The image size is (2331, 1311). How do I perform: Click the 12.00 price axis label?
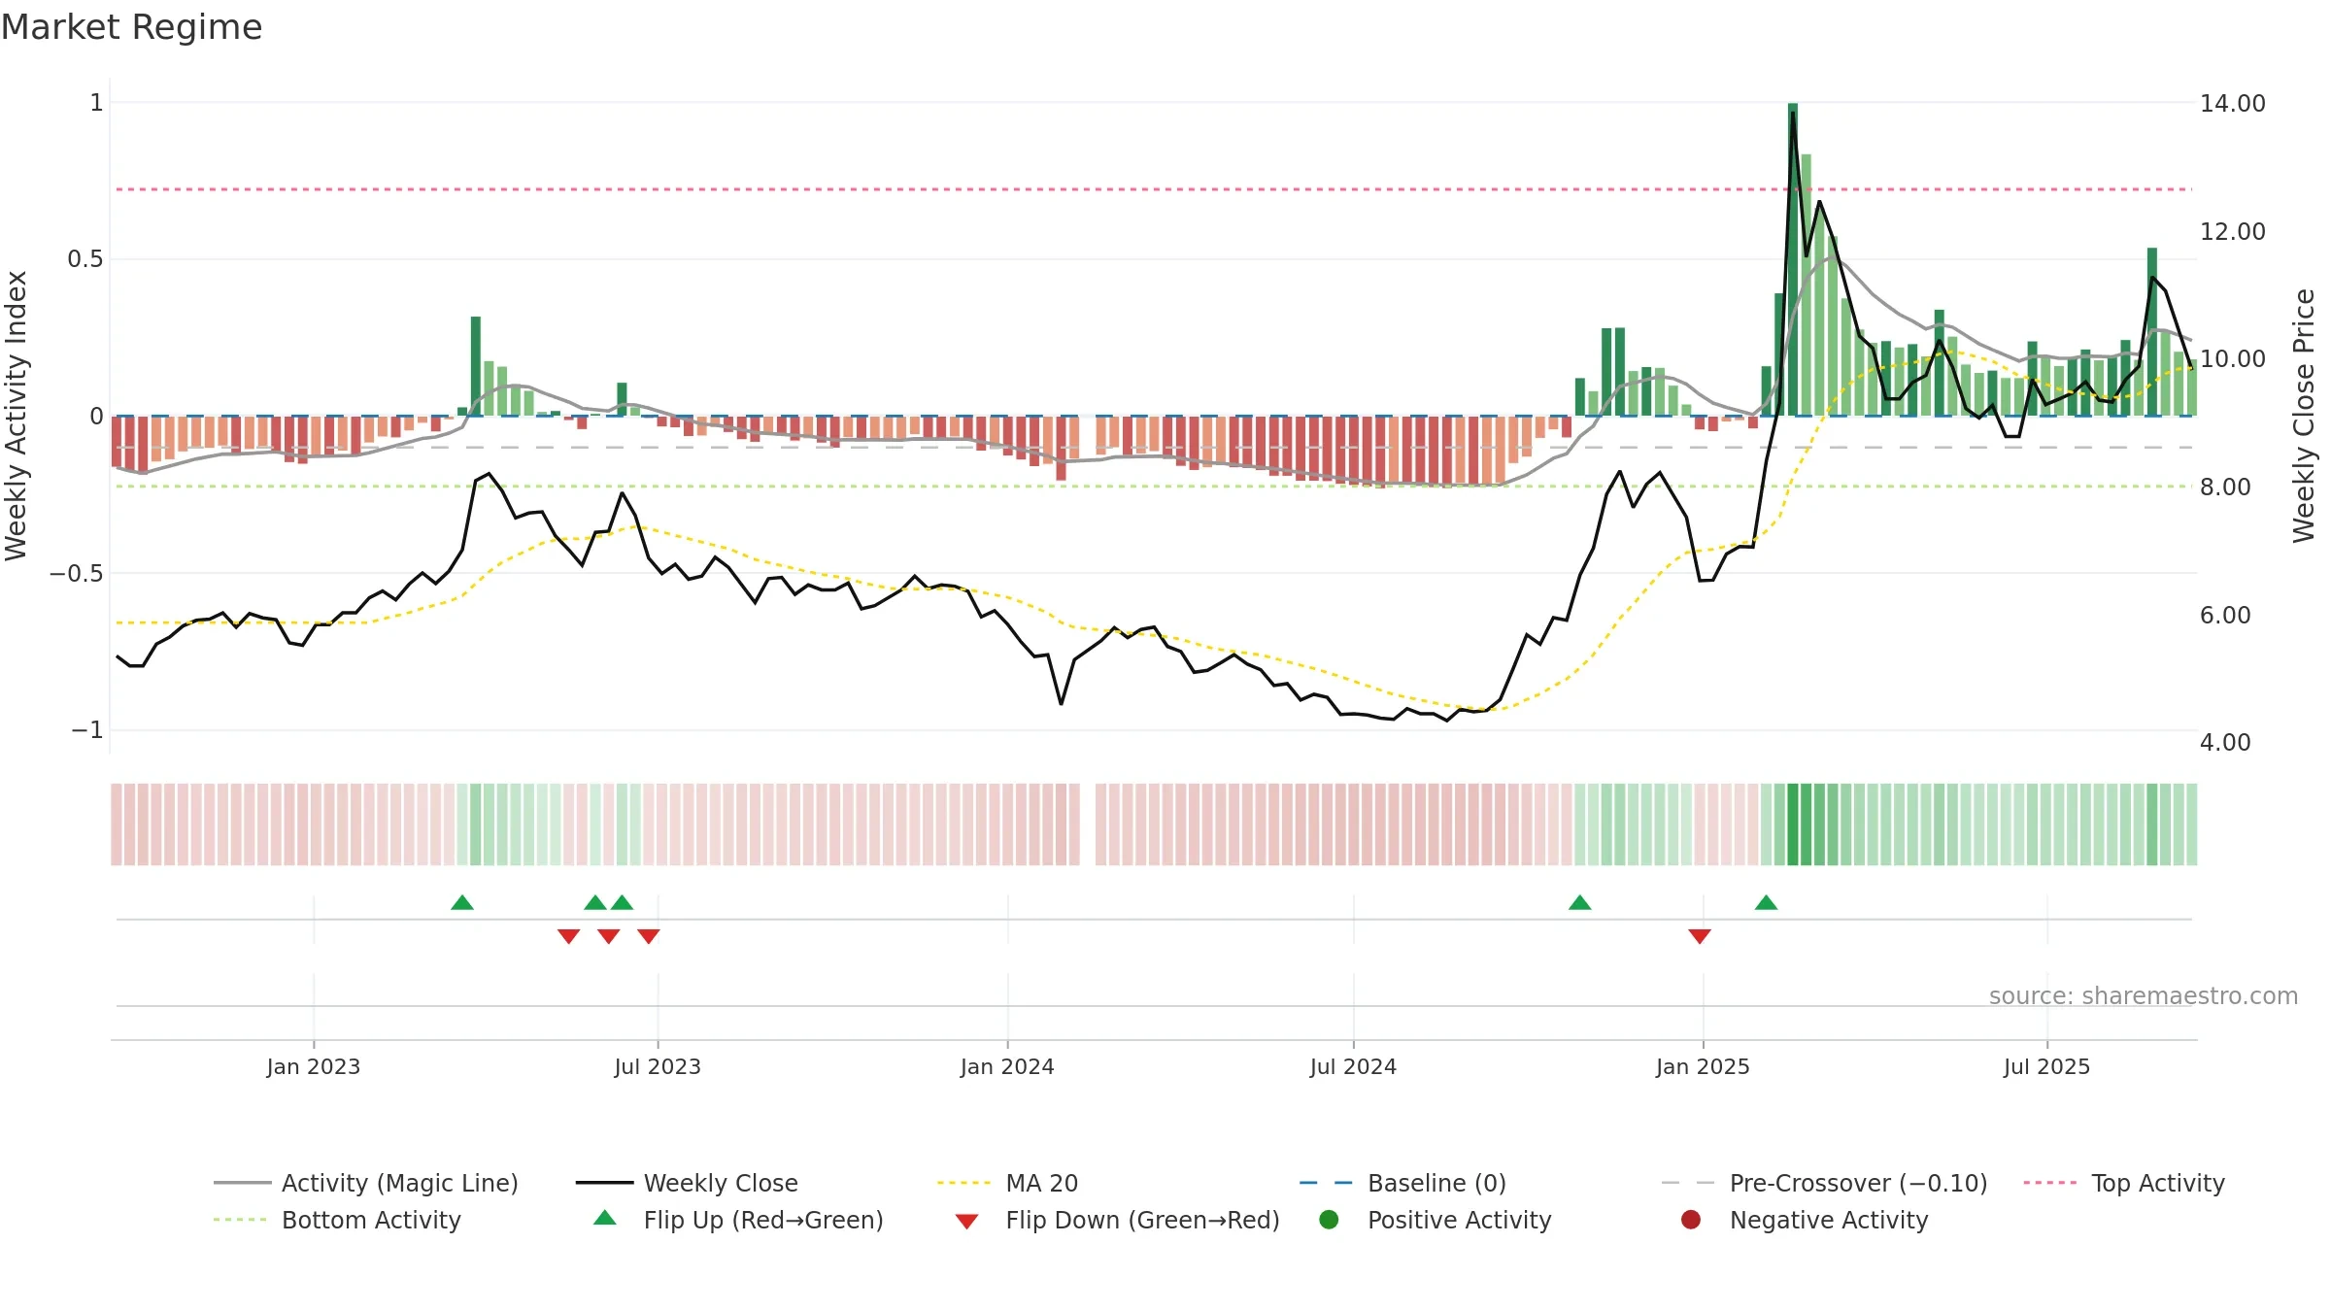(2233, 231)
